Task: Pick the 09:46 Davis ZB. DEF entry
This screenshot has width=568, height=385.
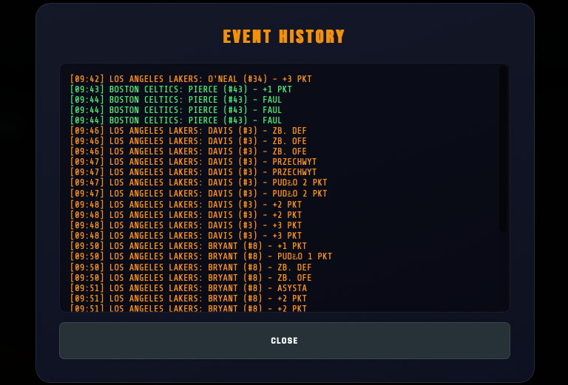Action: [189, 131]
